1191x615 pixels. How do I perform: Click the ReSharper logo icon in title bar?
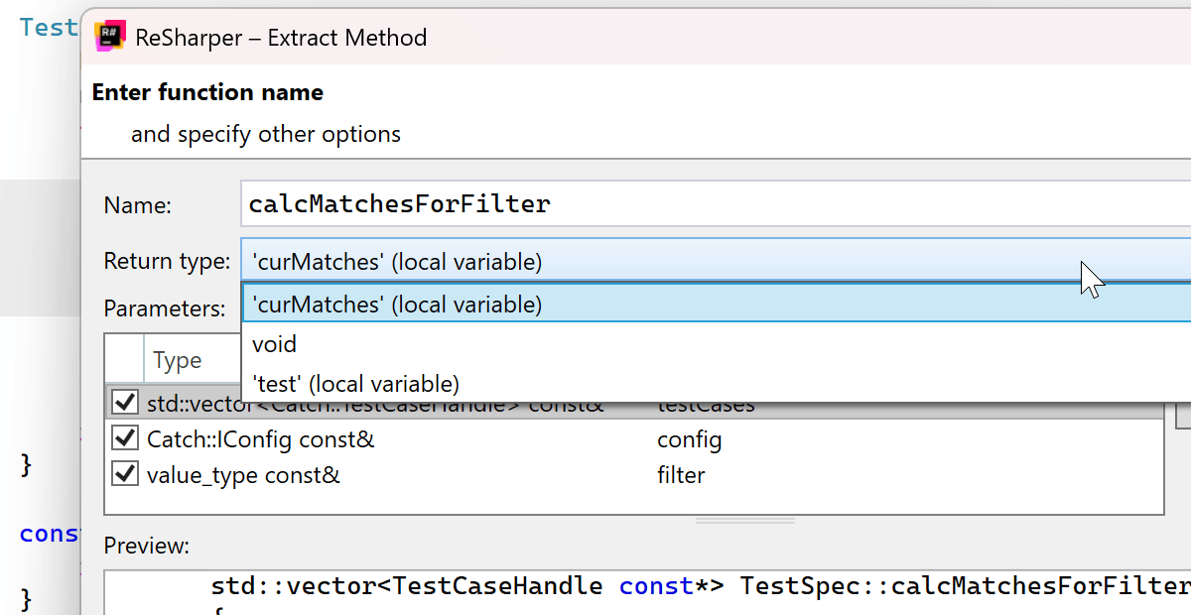tap(109, 38)
